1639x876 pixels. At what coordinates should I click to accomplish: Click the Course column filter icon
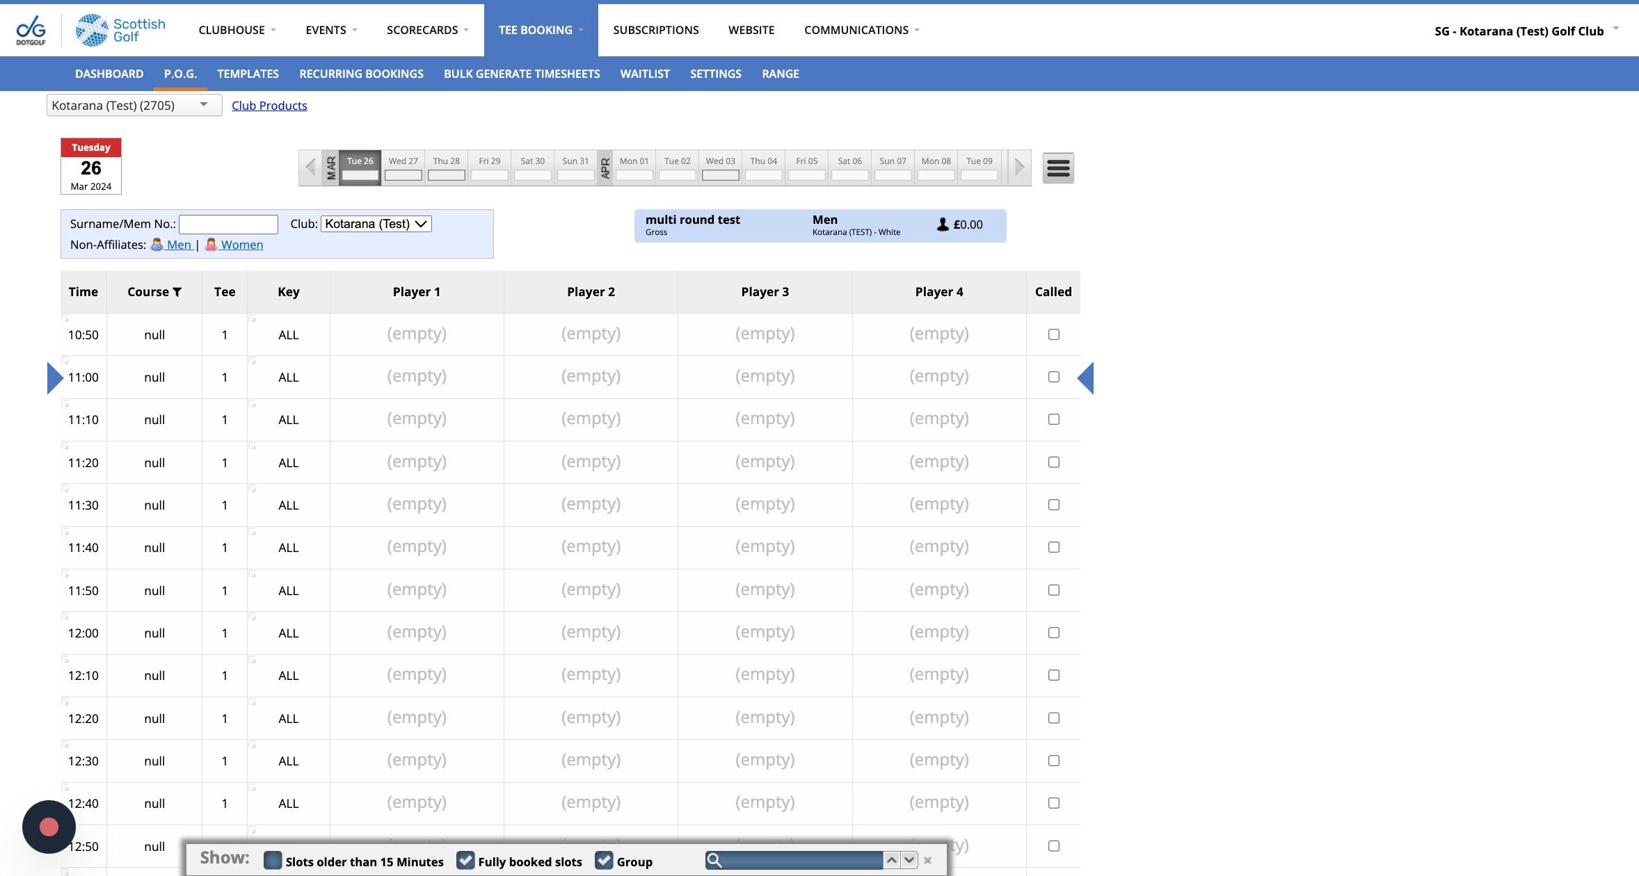[177, 292]
